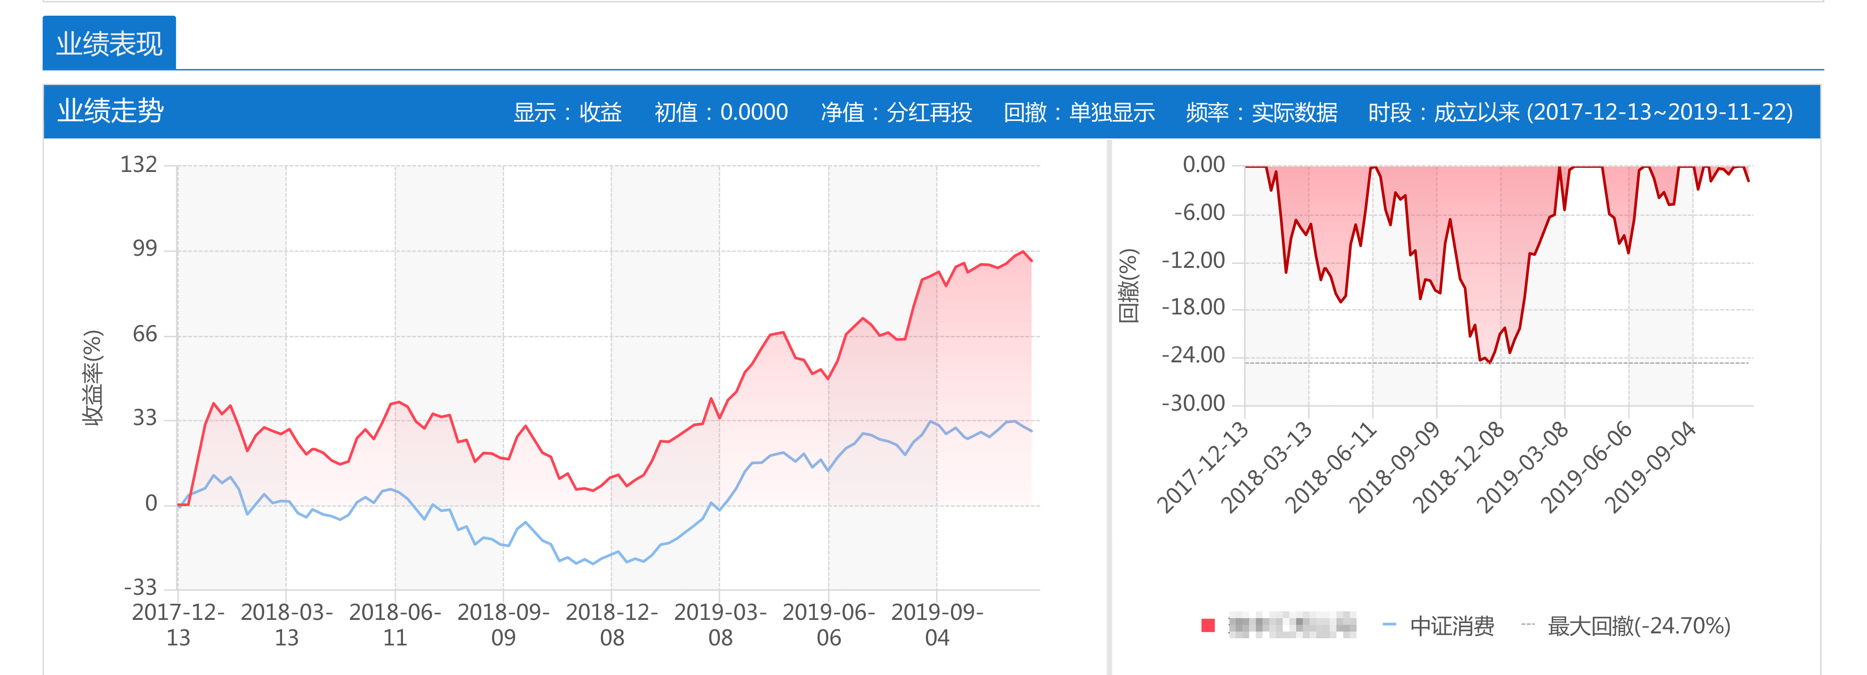Click the 99 y-axis value on the return chart
This screenshot has width=1867, height=675.
tap(145, 249)
